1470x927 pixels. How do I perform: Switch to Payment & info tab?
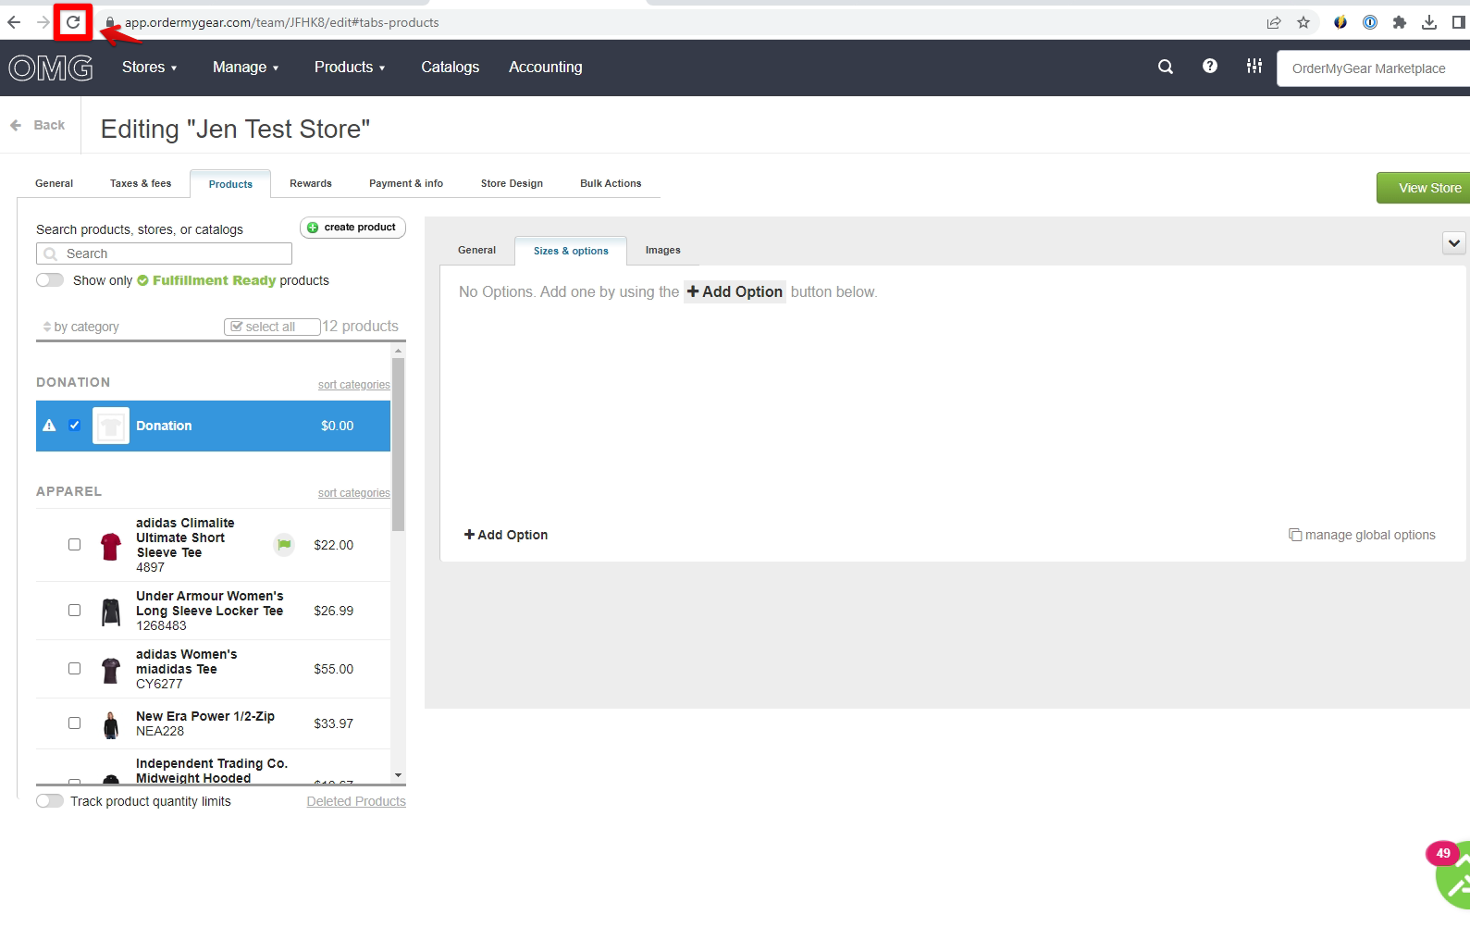point(406,183)
